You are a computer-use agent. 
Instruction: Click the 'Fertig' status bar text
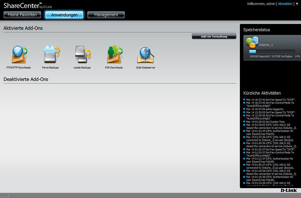pyautogui.click(x=5, y=195)
